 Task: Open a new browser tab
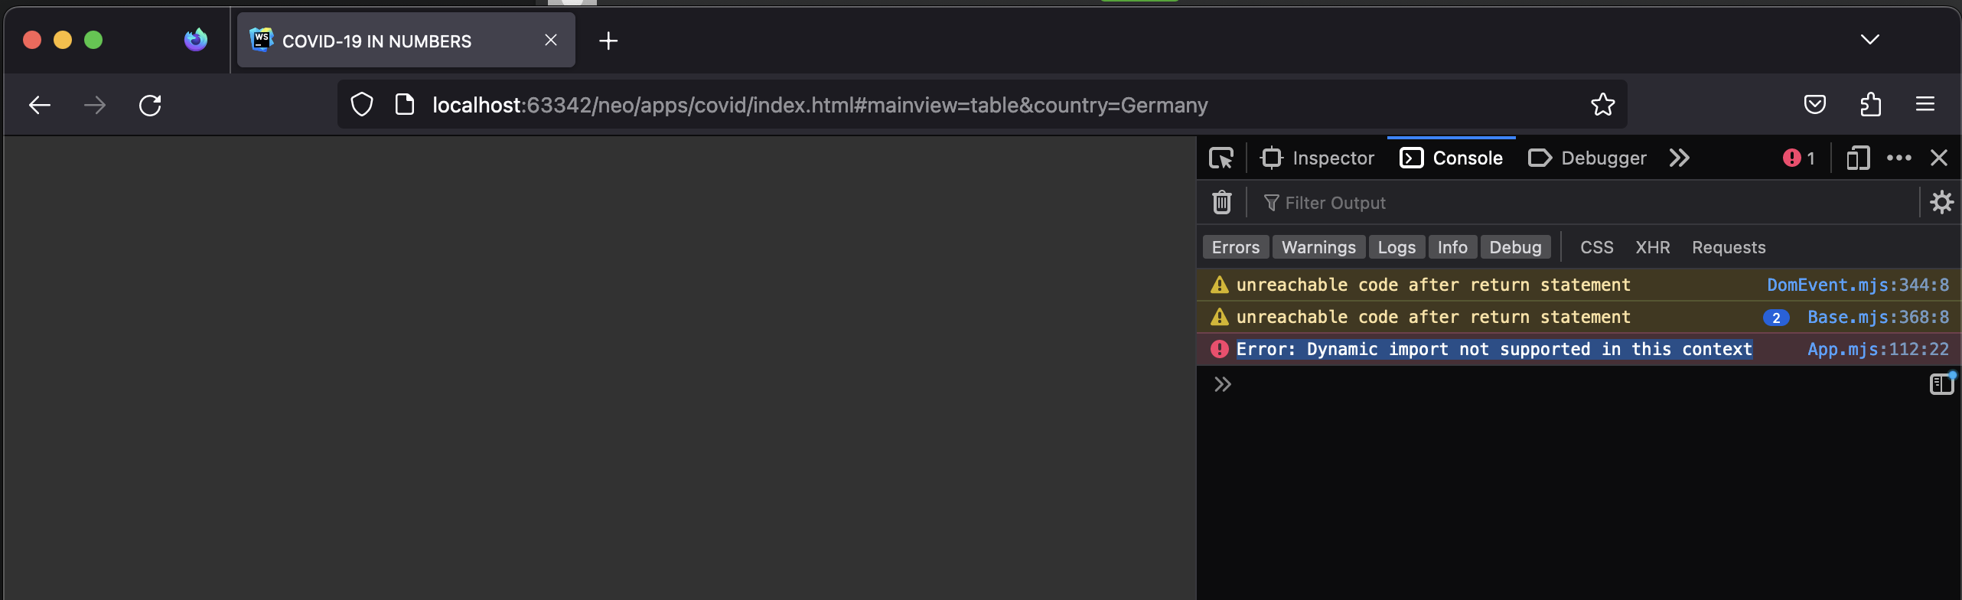pos(608,41)
